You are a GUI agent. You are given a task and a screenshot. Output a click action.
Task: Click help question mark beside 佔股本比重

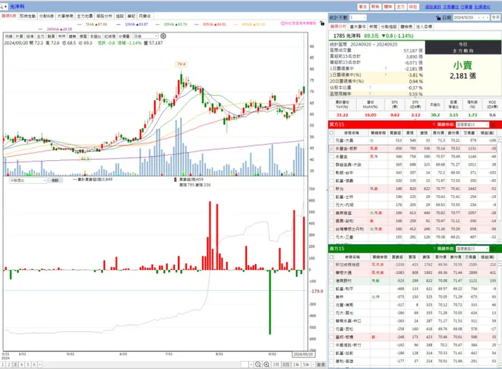click(370, 88)
